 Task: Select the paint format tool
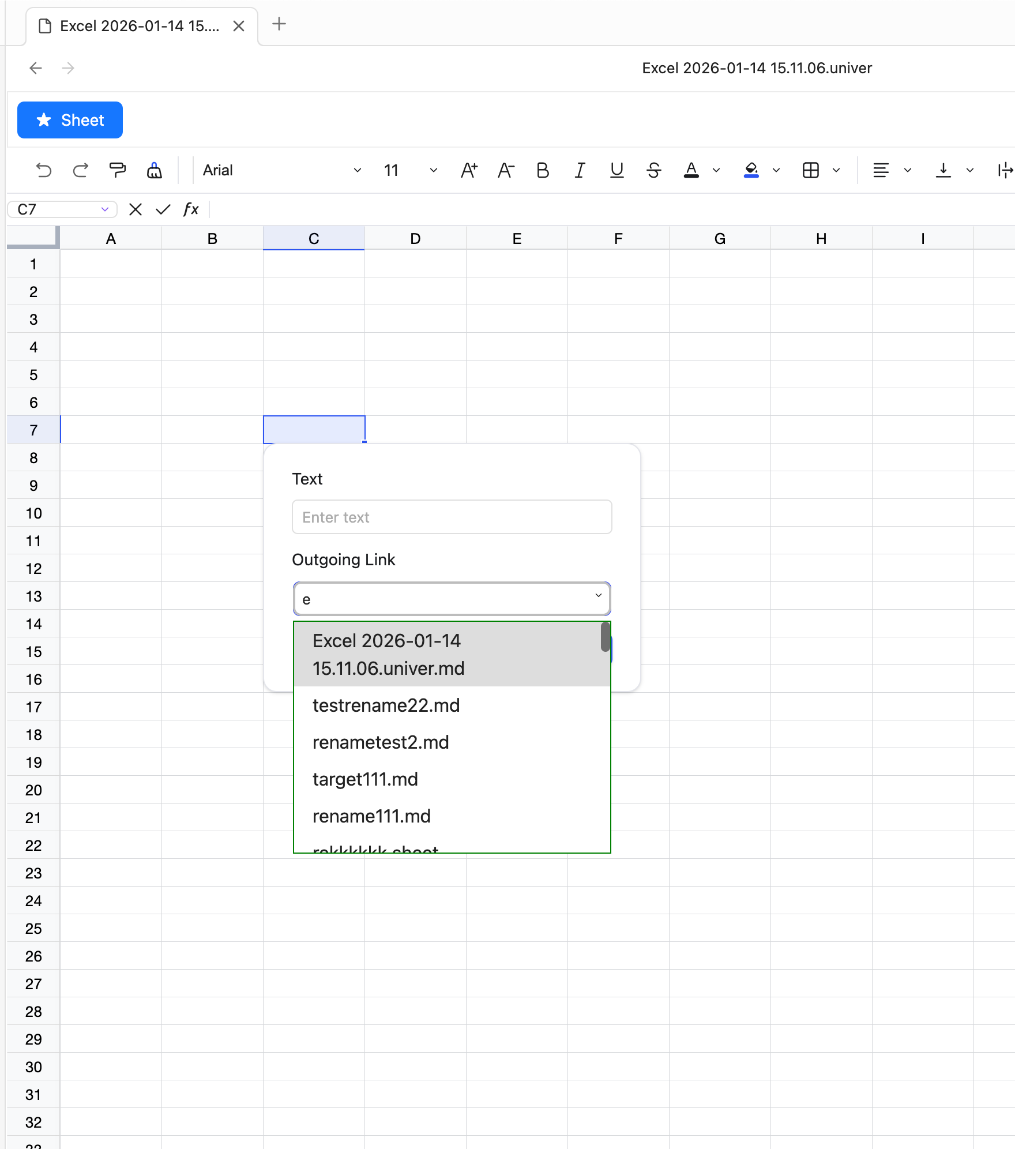[x=118, y=170]
